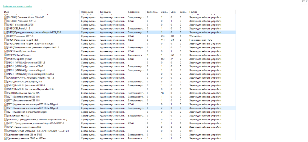The width and height of the screenshot is (308, 142).
Task: Click icon of Nagent 12.2 ручной запуск task
Action: (5, 44)
